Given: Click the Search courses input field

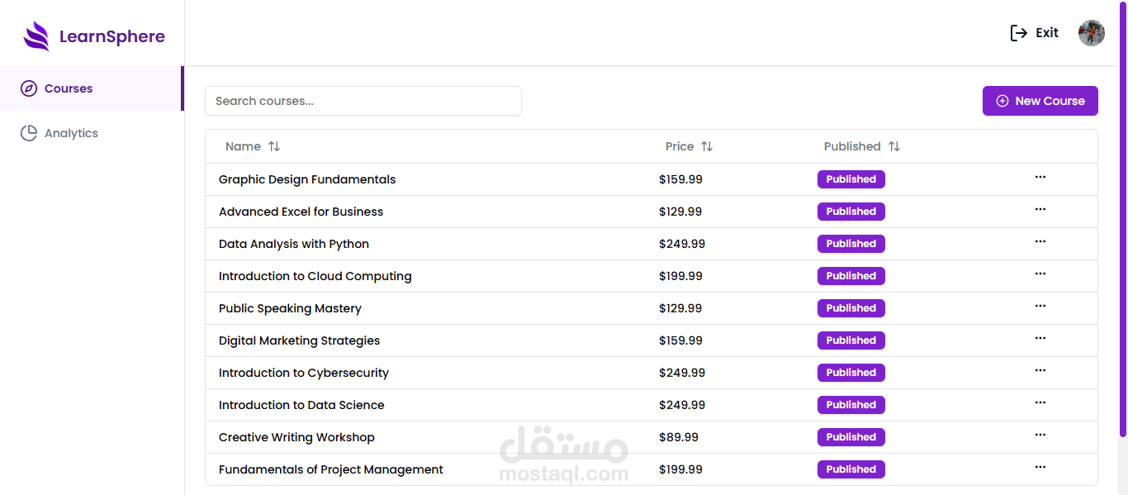Looking at the screenshot, I should pos(363,101).
